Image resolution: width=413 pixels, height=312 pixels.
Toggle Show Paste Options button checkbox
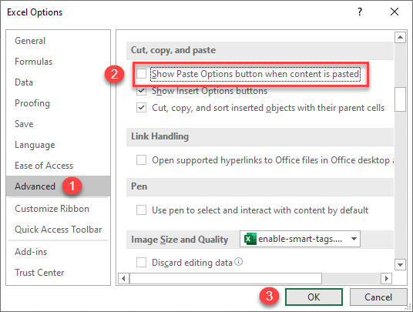(x=142, y=74)
